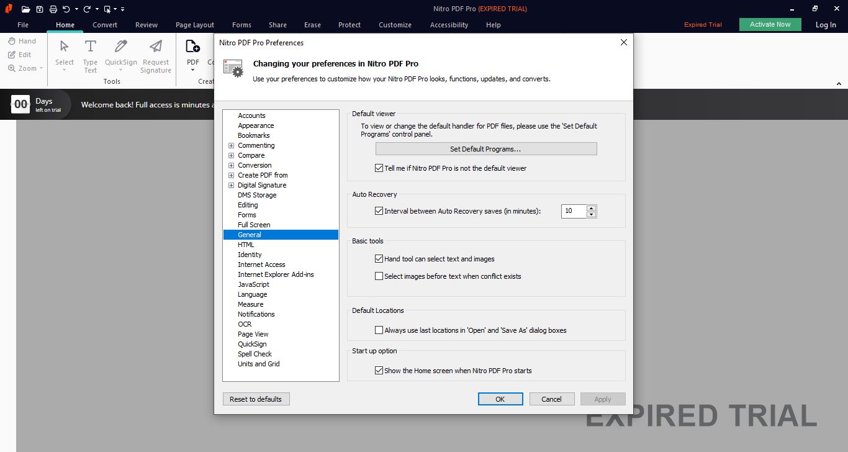The width and height of the screenshot is (848, 452).
Task: Select JavaScript in preferences list
Action: click(x=253, y=284)
